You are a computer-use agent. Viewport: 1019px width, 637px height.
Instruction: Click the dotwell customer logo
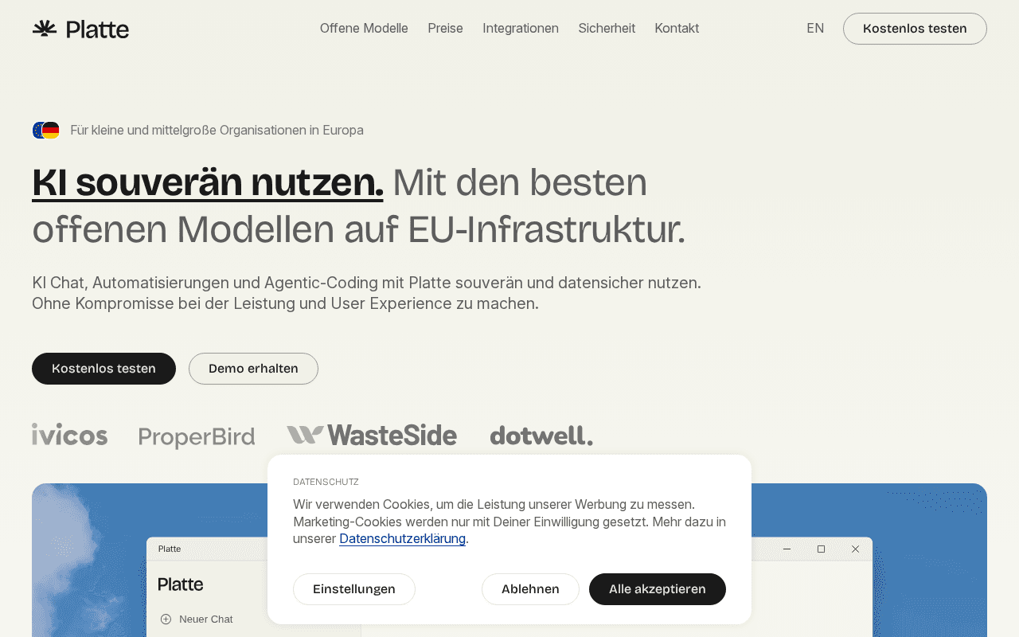coord(541,435)
